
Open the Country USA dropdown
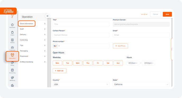81,84
